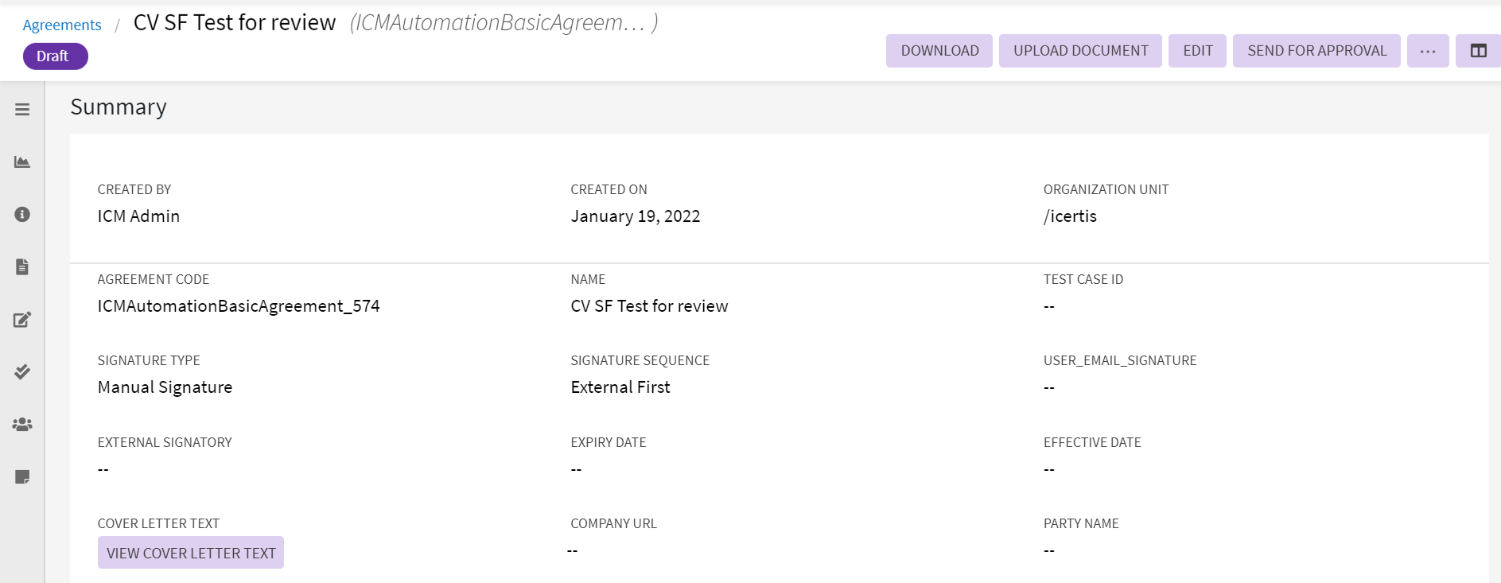Click the Summary section heading
This screenshot has height=583, width=1501.
119,107
